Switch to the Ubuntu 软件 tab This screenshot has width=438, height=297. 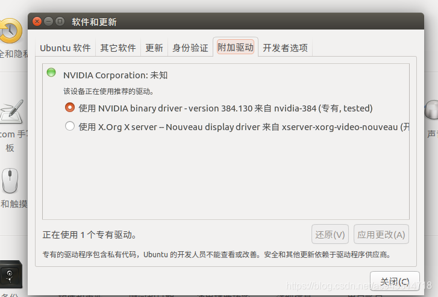pos(65,48)
